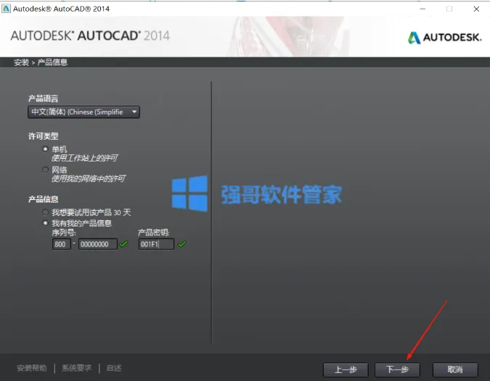The height and width of the screenshot is (381, 490).
Task: Click the 使用我的网络中的许可 description text
Action: pyautogui.click(x=89, y=179)
